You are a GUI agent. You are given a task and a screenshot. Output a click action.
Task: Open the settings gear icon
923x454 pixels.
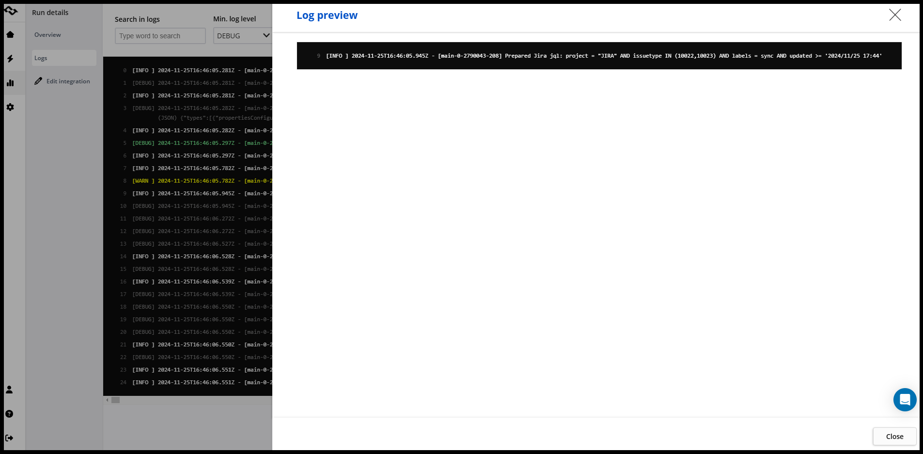click(x=10, y=107)
